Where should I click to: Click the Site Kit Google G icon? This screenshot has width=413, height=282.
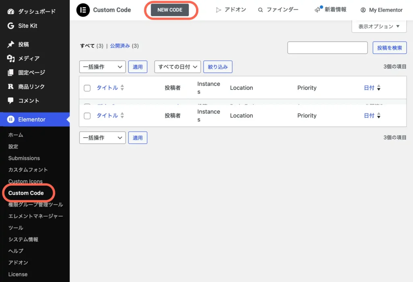point(11,26)
